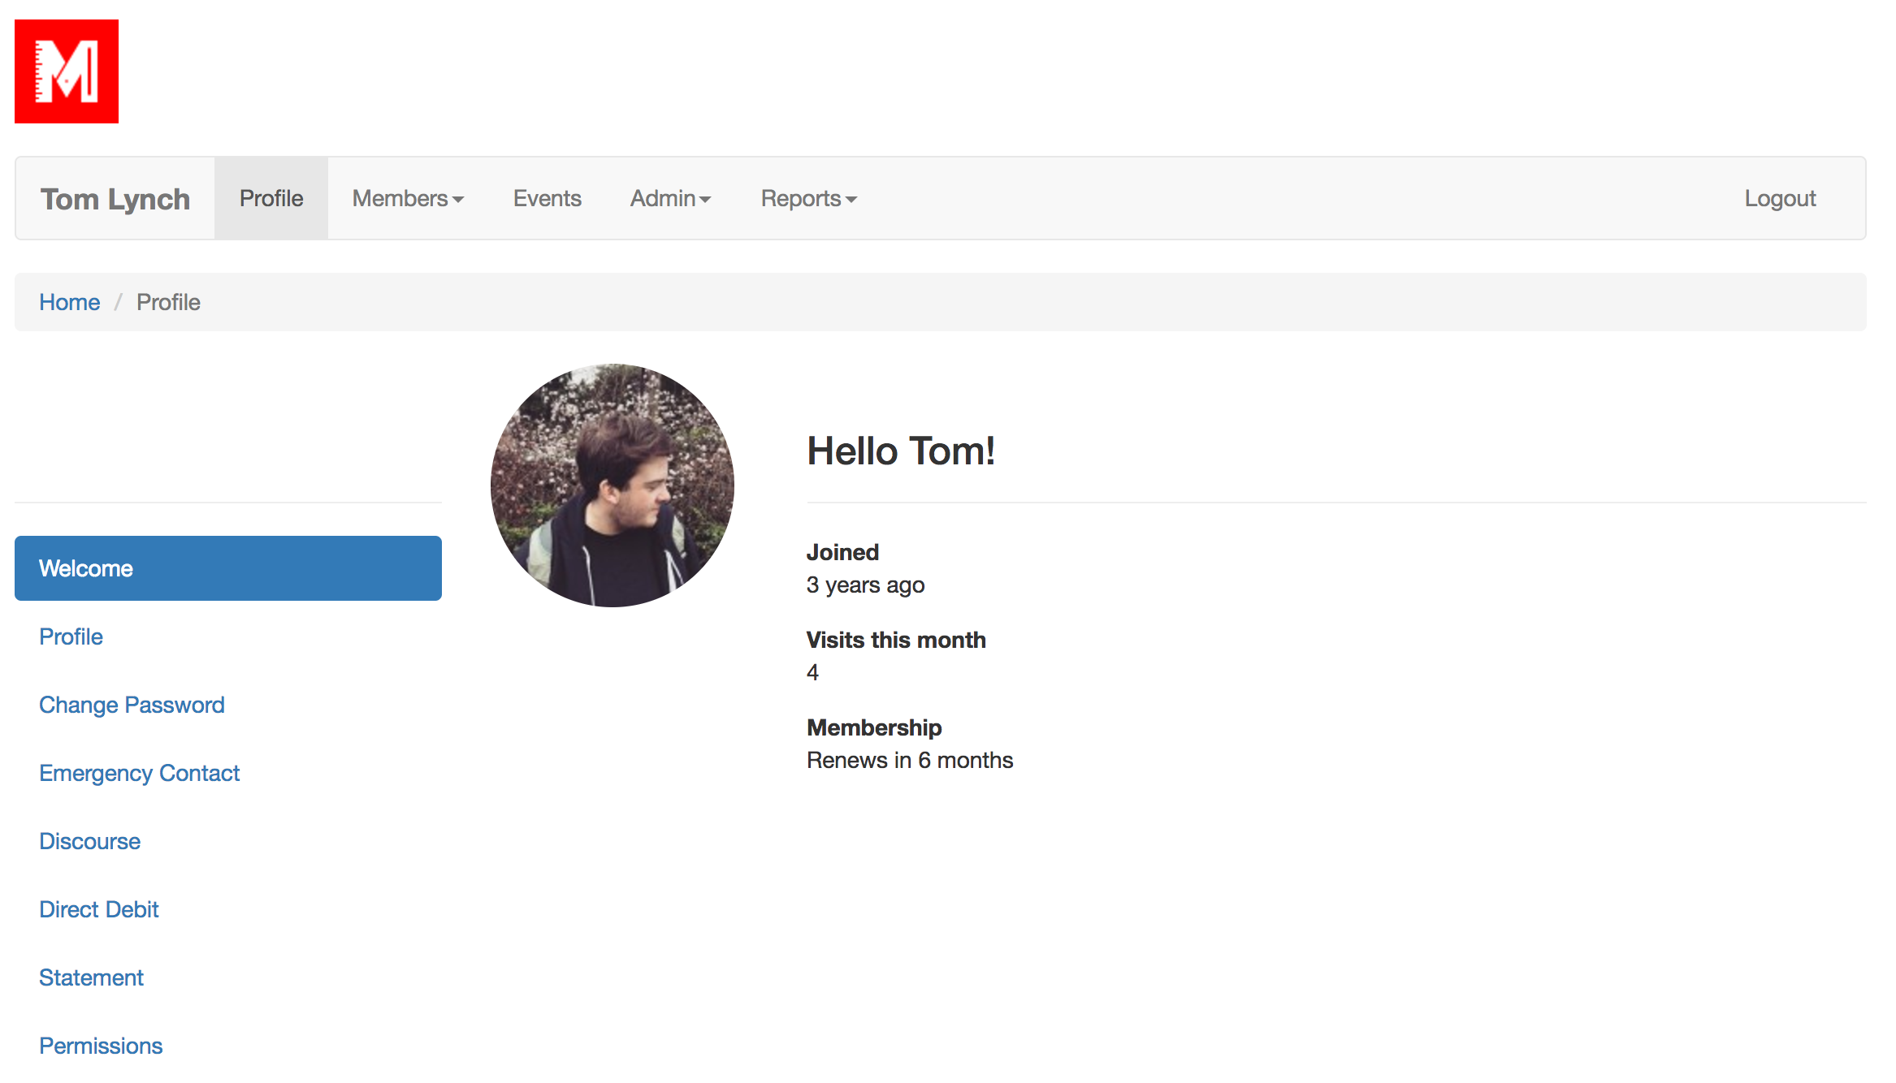Click the 'Joined' label

(x=842, y=552)
